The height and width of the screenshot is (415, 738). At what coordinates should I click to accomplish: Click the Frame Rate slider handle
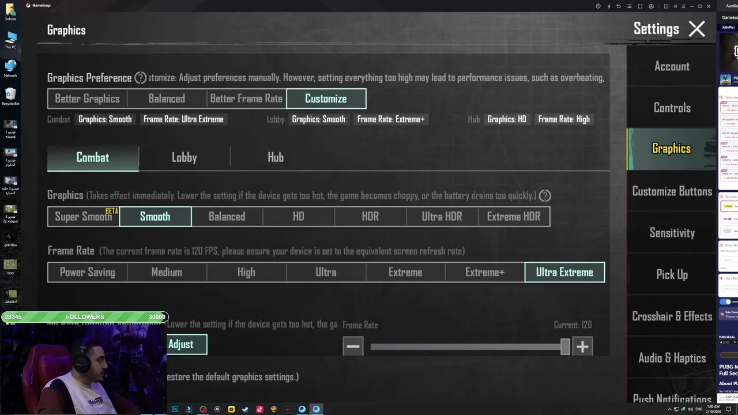pos(565,346)
